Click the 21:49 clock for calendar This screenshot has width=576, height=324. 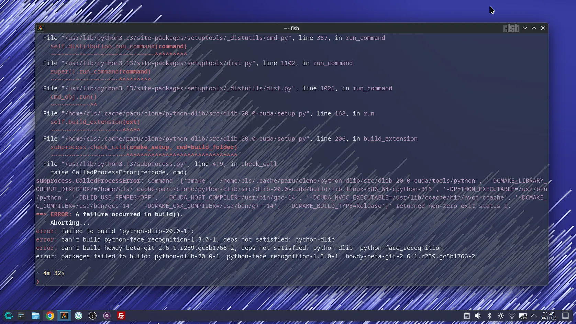(549, 316)
